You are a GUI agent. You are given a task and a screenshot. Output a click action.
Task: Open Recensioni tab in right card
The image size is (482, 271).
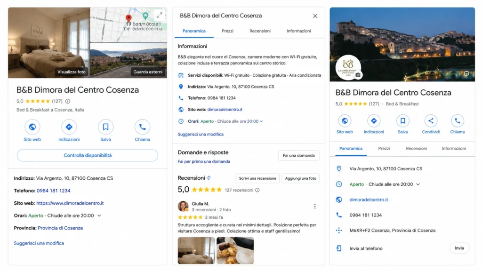click(x=417, y=148)
